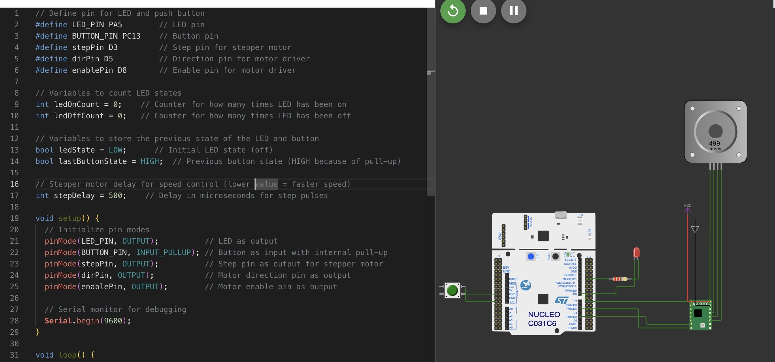Click the ground triangle symbol

695,229
